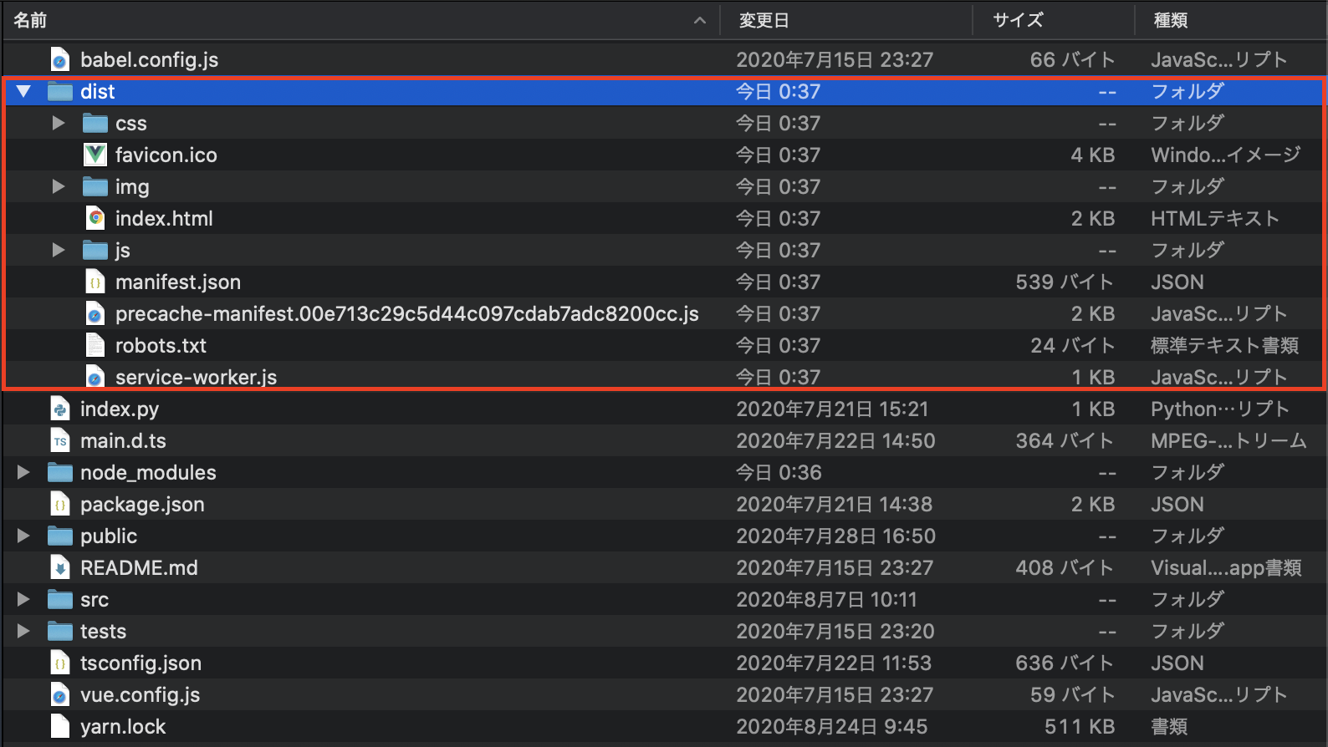Viewport: 1328px width, 747px height.
Task: Click the tests folder icon
Action: tap(60, 631)
